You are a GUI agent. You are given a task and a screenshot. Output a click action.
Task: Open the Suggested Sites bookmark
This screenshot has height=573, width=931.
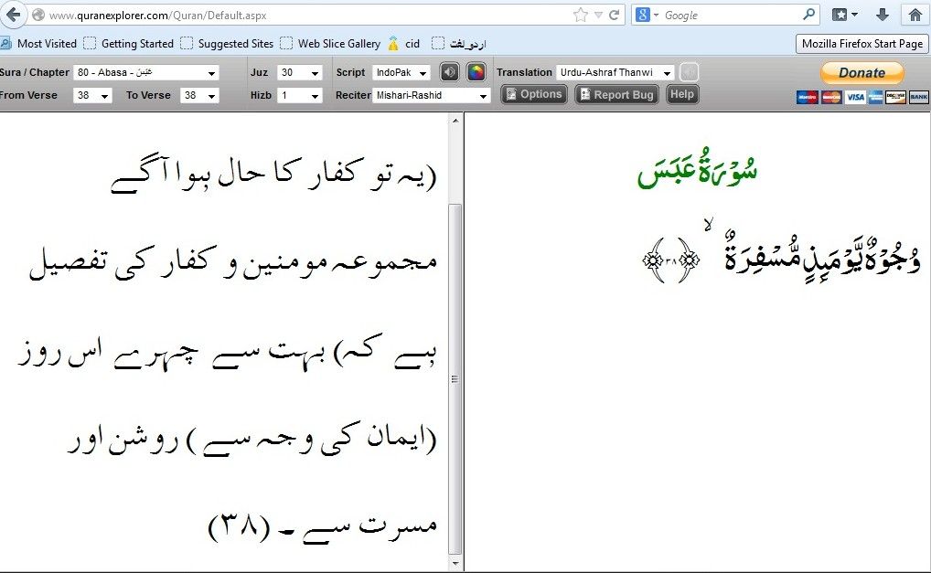227,43
